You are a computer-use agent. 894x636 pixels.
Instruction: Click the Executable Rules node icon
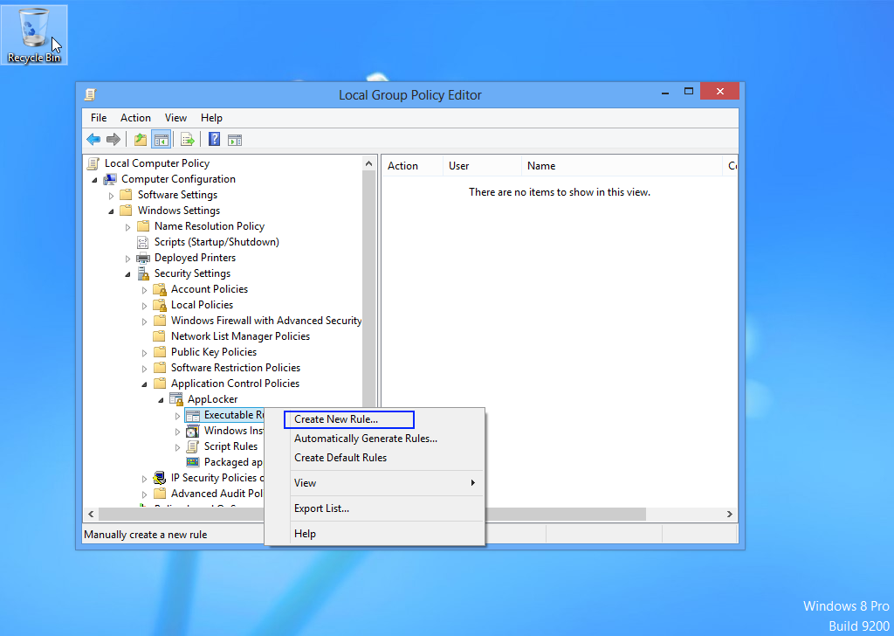coord(193,415)
